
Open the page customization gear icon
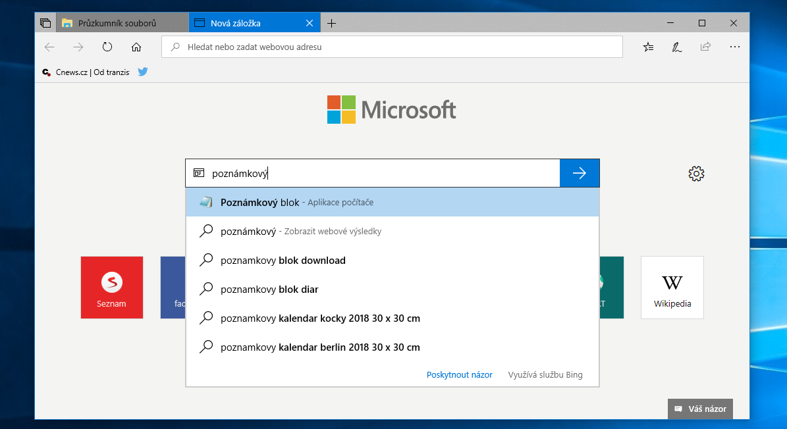(x=696, y=174)
